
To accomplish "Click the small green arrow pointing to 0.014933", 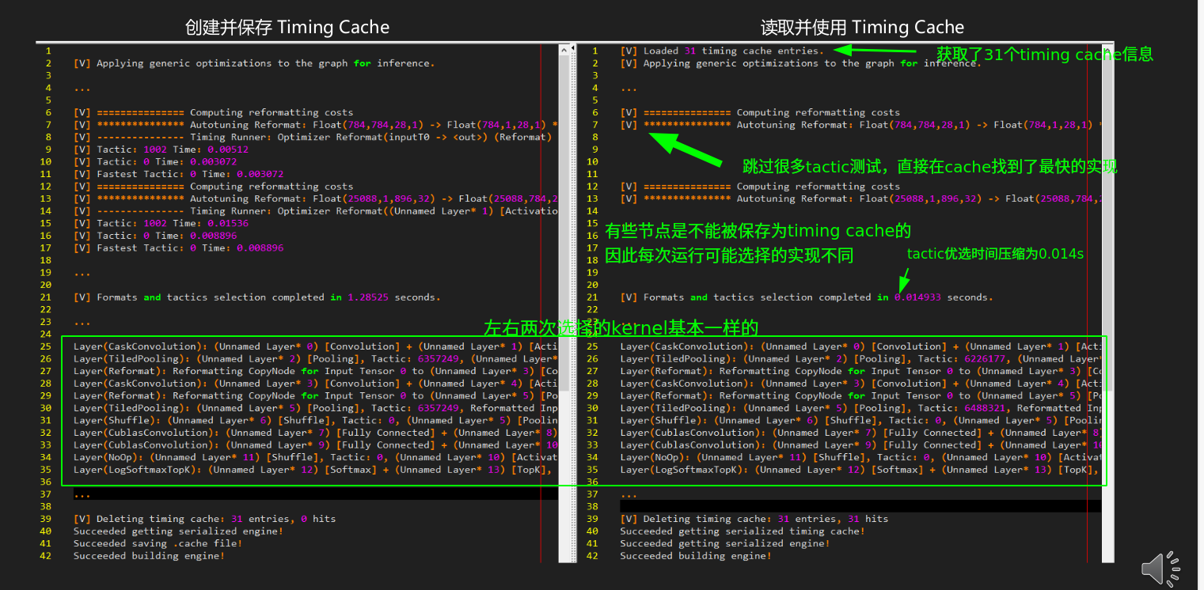I will click(x=902, y=279).
